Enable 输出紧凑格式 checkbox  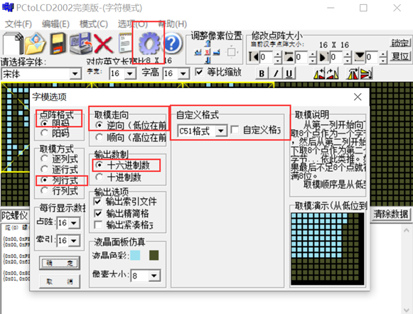[97, 224]
